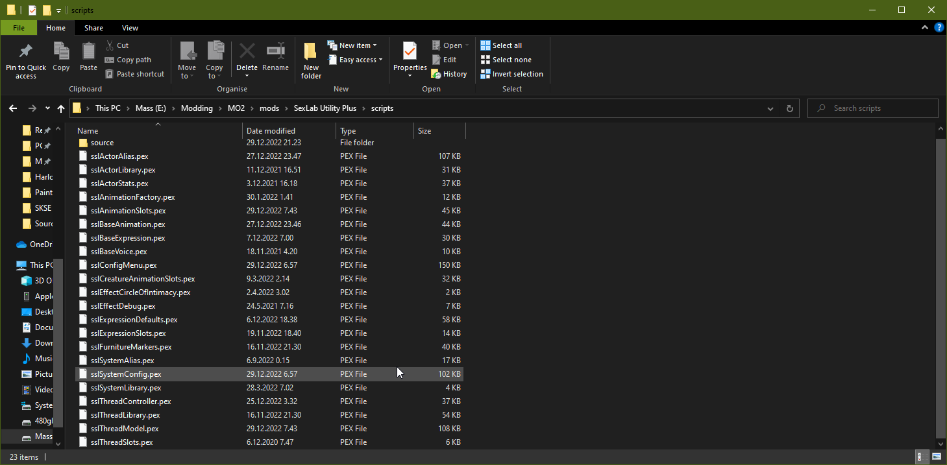Switch to the Share tab

pos(93,28)
